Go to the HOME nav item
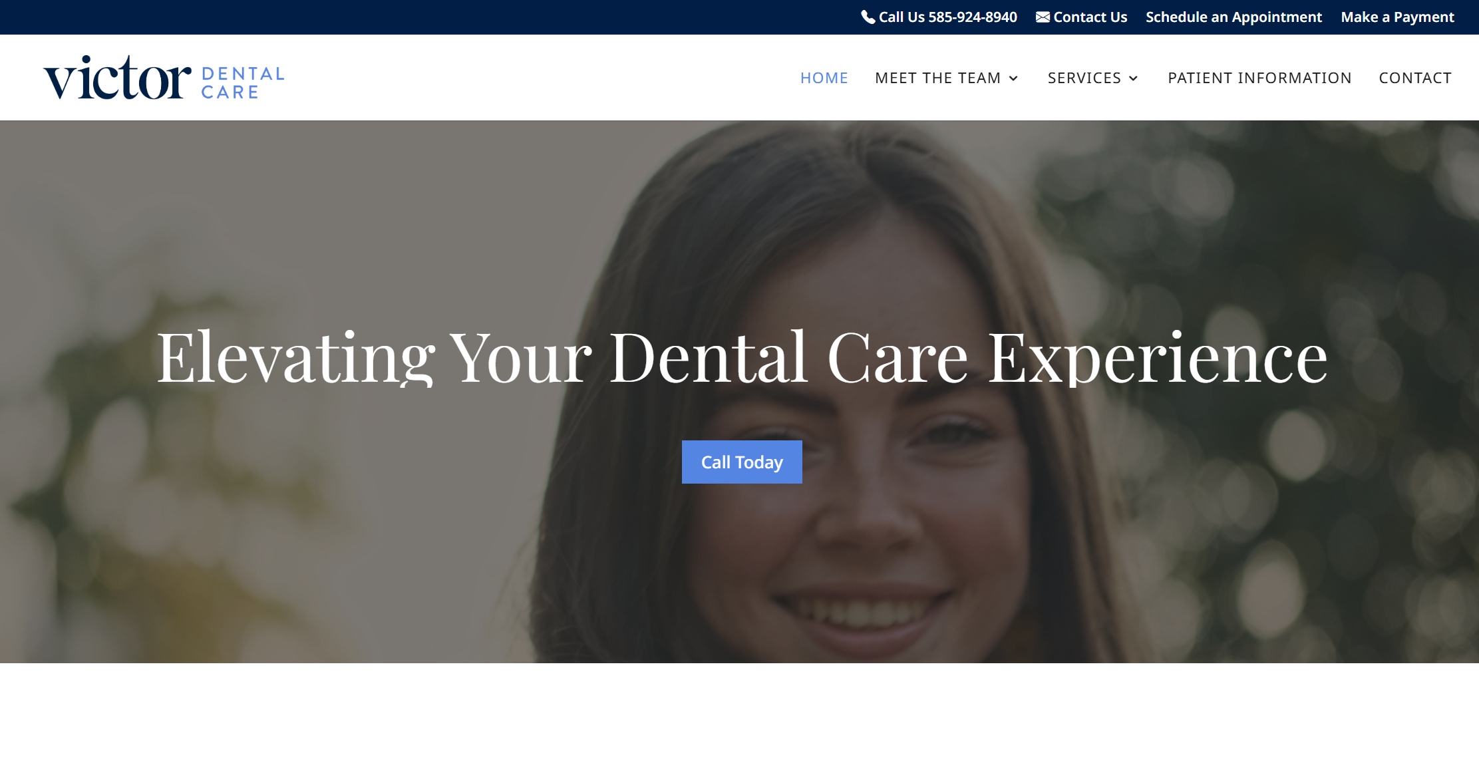 coord(824,78)
